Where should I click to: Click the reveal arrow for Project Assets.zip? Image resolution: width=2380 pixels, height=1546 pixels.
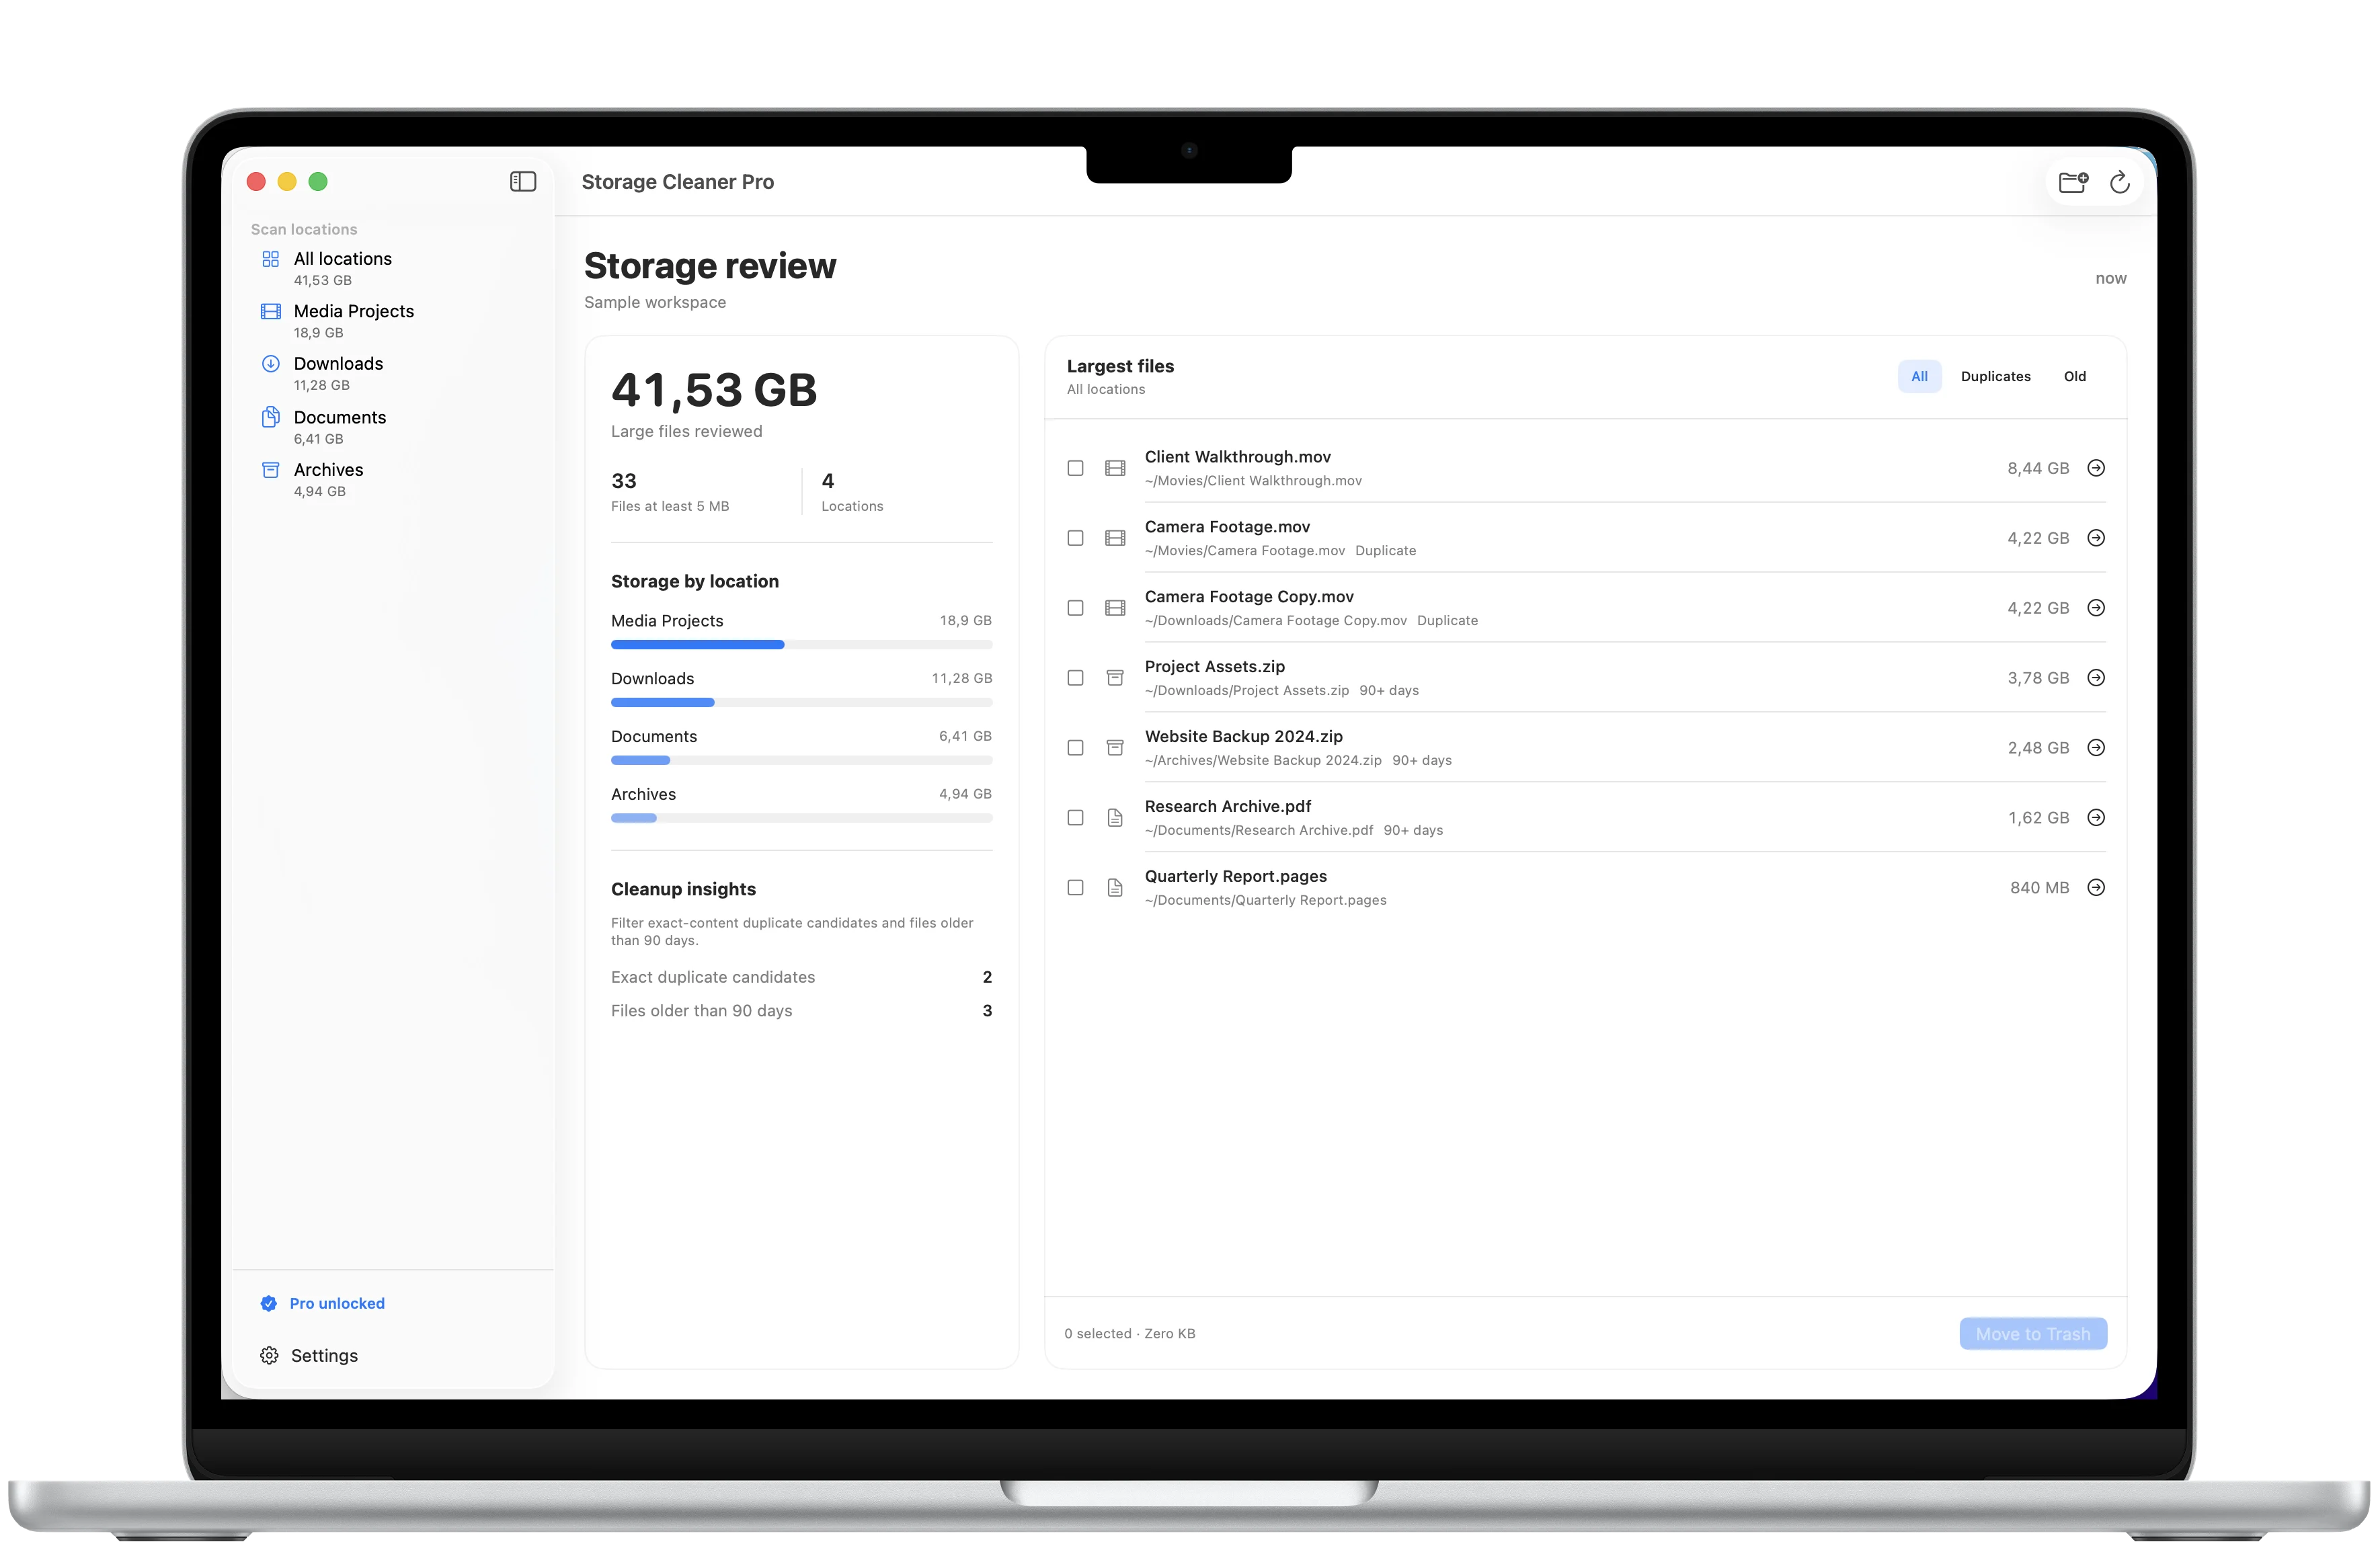coord(2096,678)
